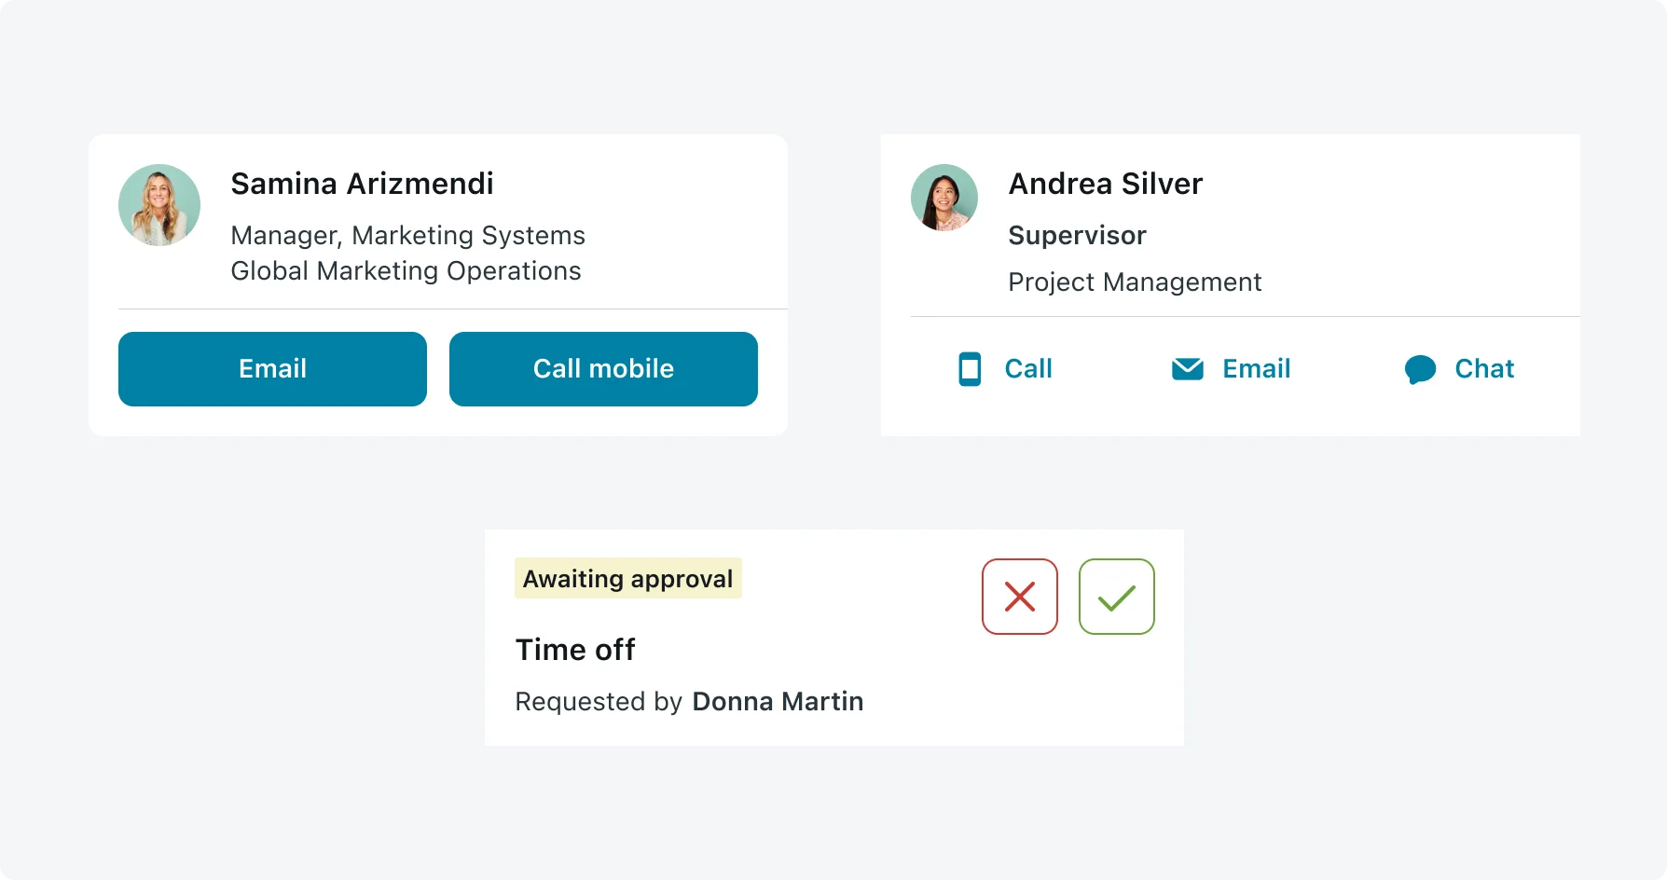This screenshot has width=1667, height=880.
Task: Approve the time off request with checkmark
Action: pos(1116,597)
